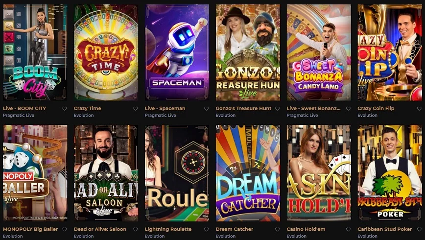Image resolution: width=425 pixels, height=240 pixels.
Task: Open the Gonzo's Treasure Hunt title link
Action: 243,108
